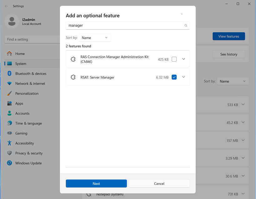Screen dimensions: 256x199
Task: Click the Gaming controller icon in sidebar
Action: click(9, 133)
